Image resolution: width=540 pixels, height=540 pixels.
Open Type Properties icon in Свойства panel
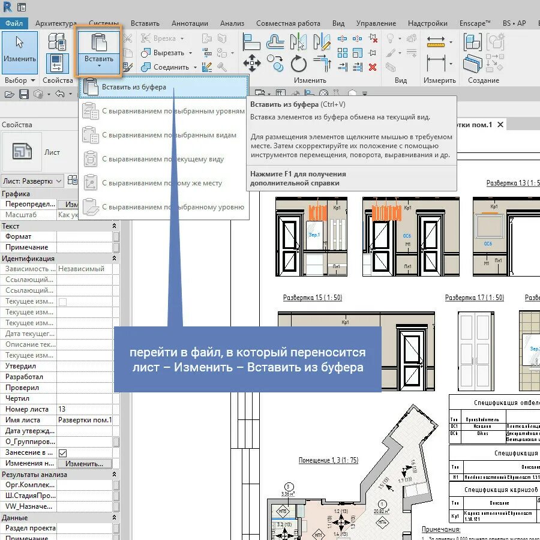pyautogui.click(x=57, y=41)
